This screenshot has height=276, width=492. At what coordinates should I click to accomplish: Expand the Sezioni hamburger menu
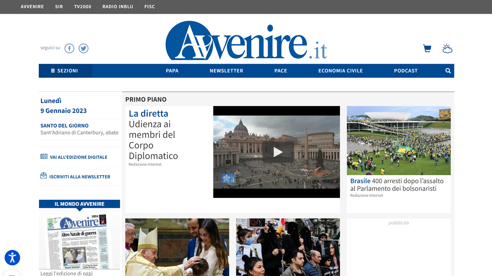[x=65, y=71]
